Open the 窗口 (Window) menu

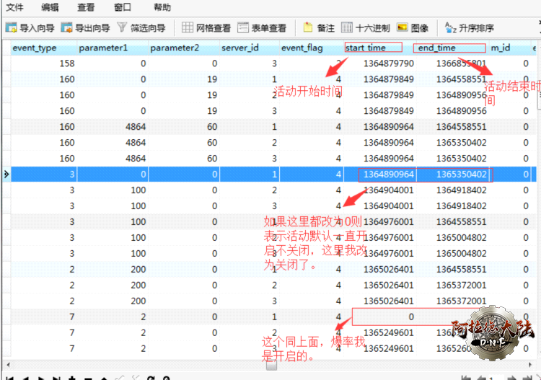[x=123, y=7]
